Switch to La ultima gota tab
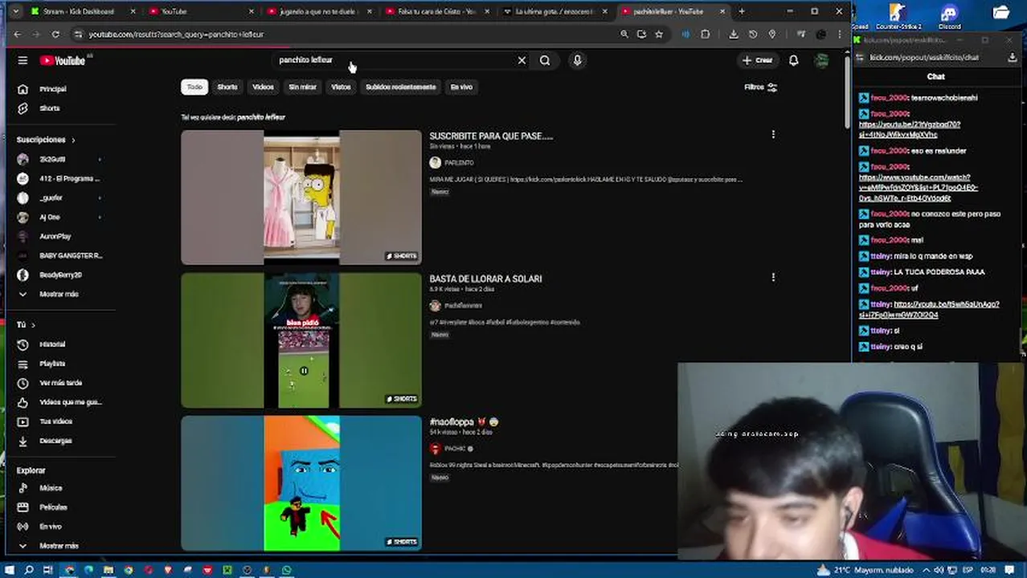The image size is (1027, 578). [557, 11]
